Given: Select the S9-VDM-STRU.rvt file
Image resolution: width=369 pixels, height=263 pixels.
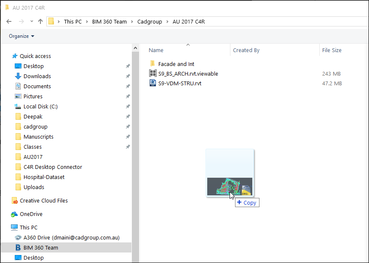Looking at the screenshot, I should click(x=179, y=84).
